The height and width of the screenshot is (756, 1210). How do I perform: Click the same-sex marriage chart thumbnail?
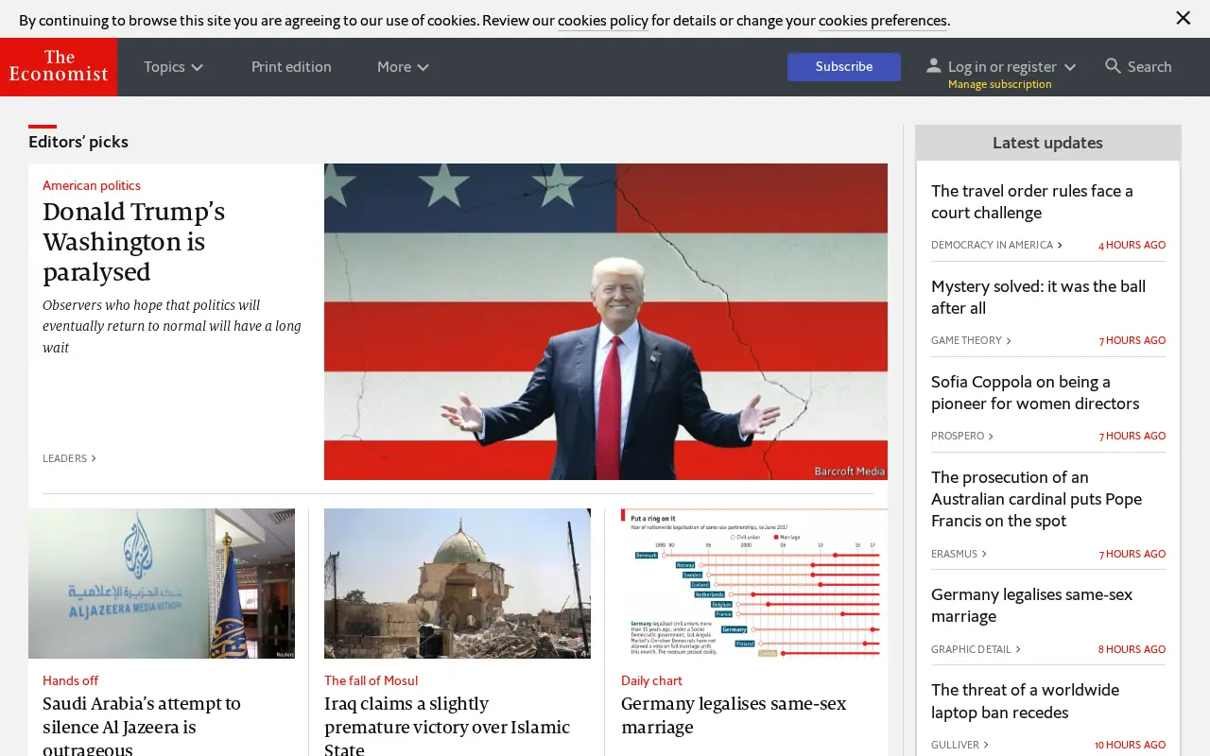coord(754,583)
